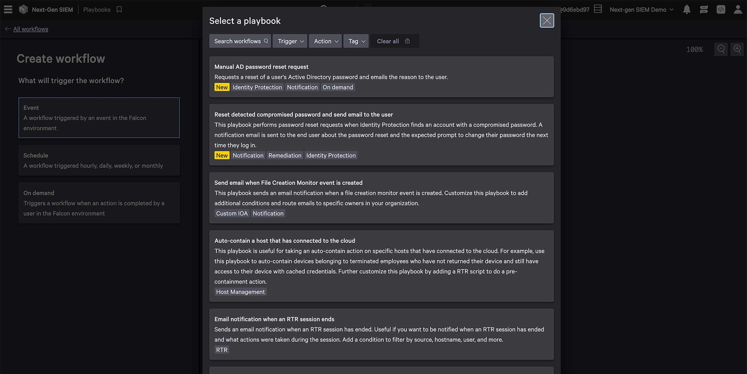Open the hamburger navigation menu
The image size is (747, 374).
[x=8, y=9]
